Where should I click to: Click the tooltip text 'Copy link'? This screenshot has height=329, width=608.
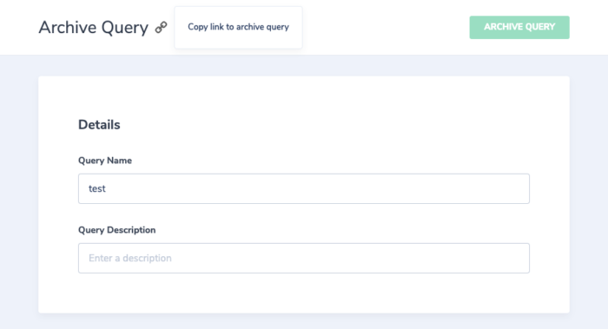pos(205,27)
